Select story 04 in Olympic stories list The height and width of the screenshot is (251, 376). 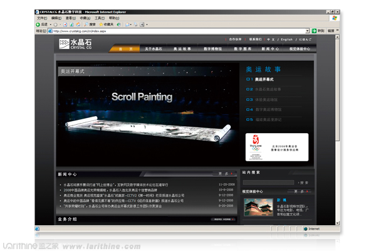coord(264,110)
